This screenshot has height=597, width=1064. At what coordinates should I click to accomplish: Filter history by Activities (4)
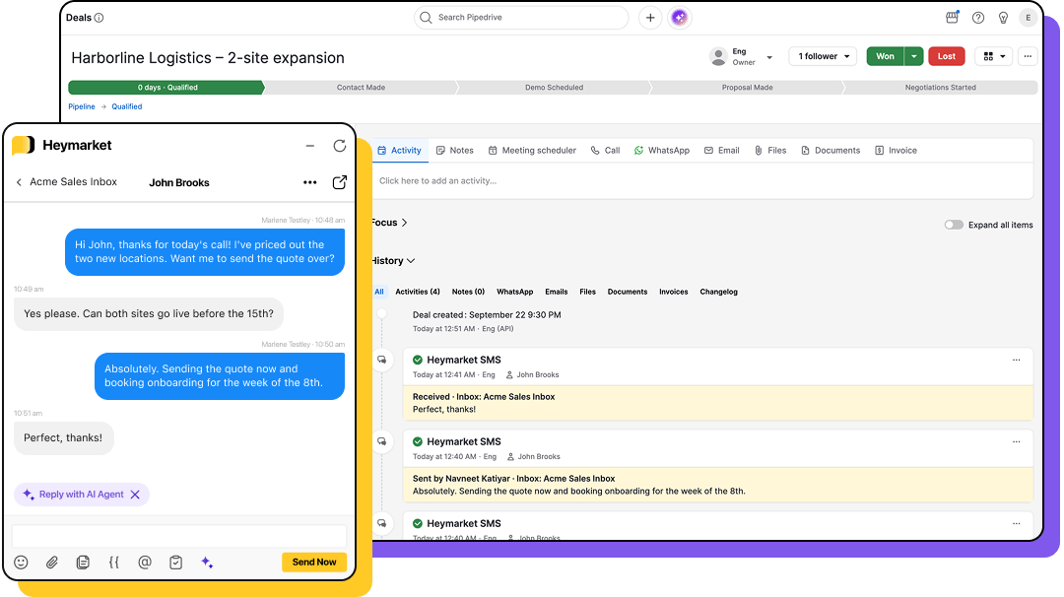[x=418, y=292]
